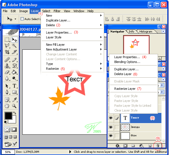Switch to the Histogram tab
Screen dimensions: 169x155
pyautogui.click(x=146, y=32)
